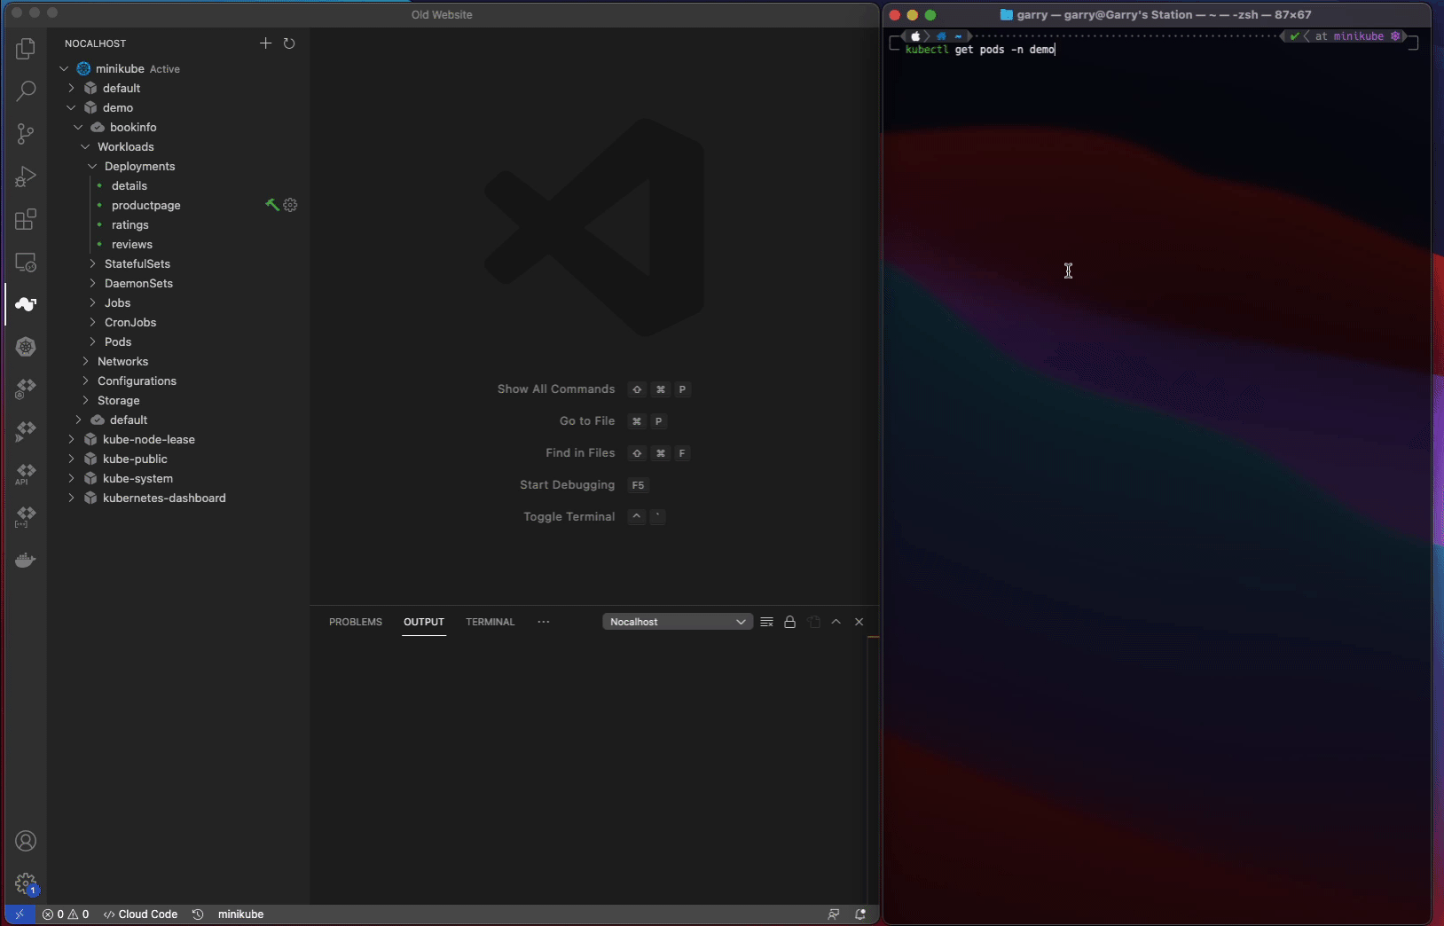Expand the kube-node-lease namespace
1444x926 pixels.
[71, 439]
